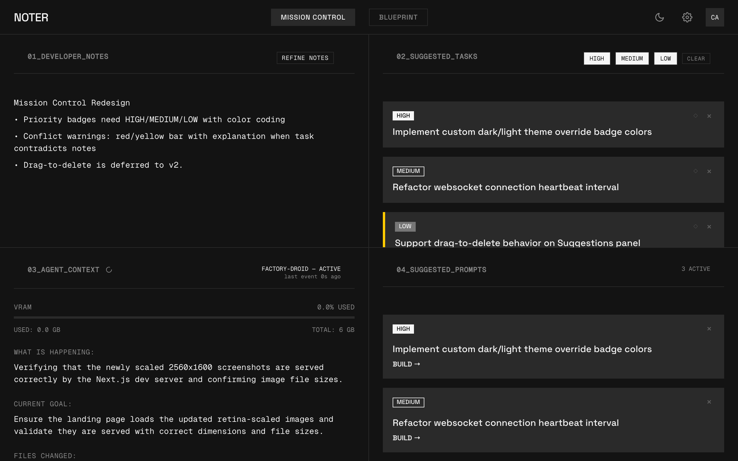Click the '02_SUGGESTED_TASKS' panel title
738x461 pixels.
(437, 57)
